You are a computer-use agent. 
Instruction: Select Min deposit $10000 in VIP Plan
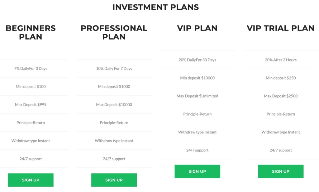pos(197,78)
